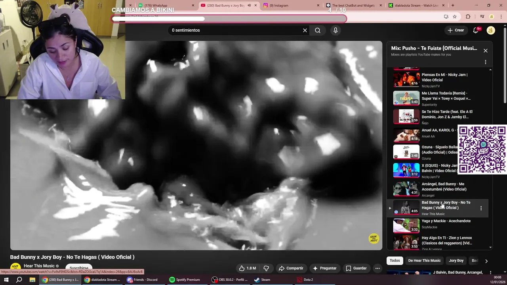The height and width of the screenshot is (285, 507).
Task: Select De Hear This Music chip
Action: tap(424, 260)
